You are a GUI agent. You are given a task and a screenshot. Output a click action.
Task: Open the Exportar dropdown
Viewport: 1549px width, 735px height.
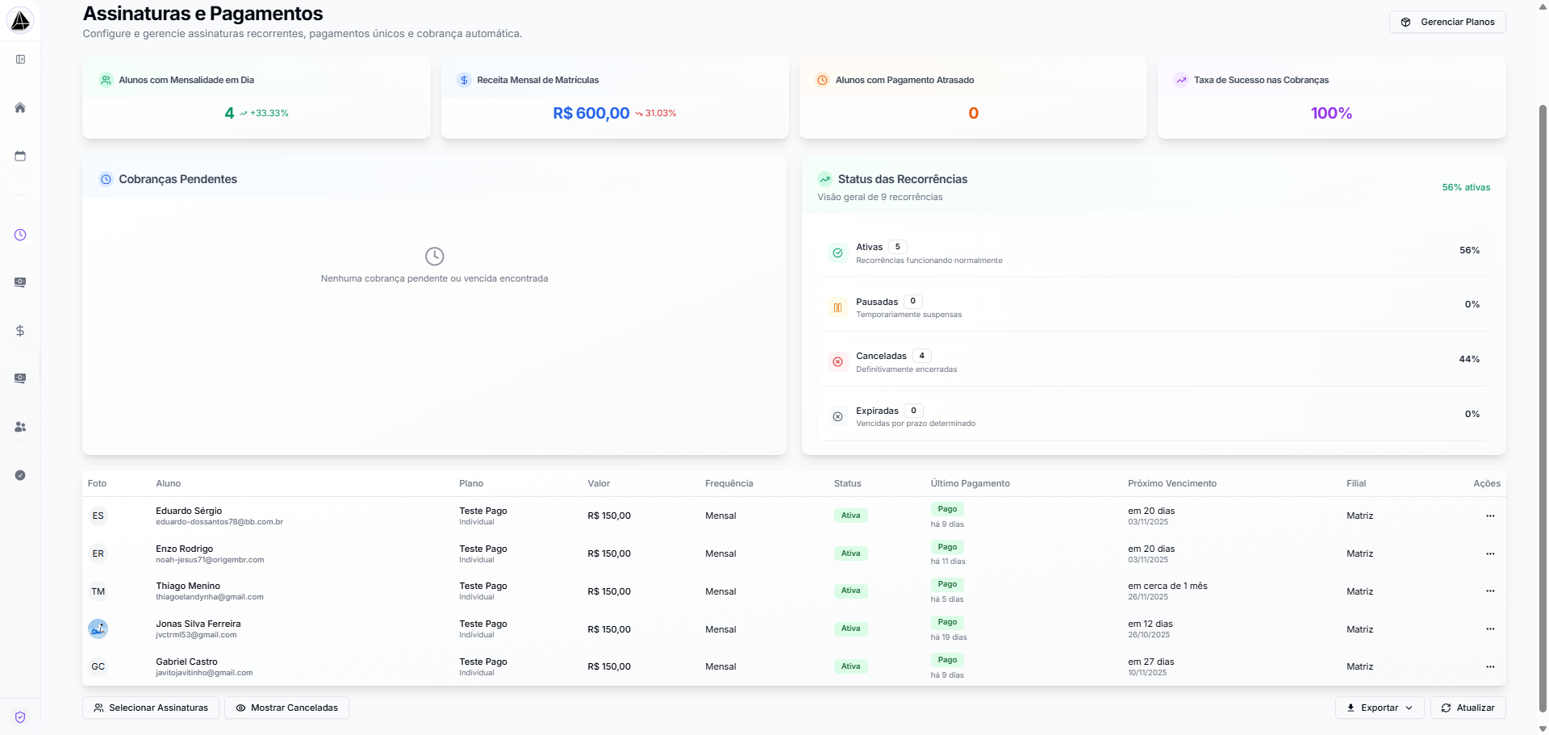tap(1380, 708)
